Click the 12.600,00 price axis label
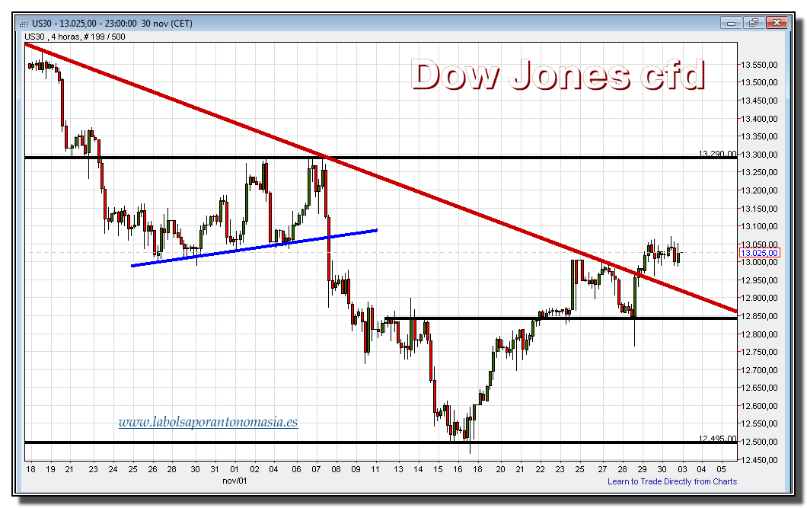807x508 pixels. click(x=759, y=406)
